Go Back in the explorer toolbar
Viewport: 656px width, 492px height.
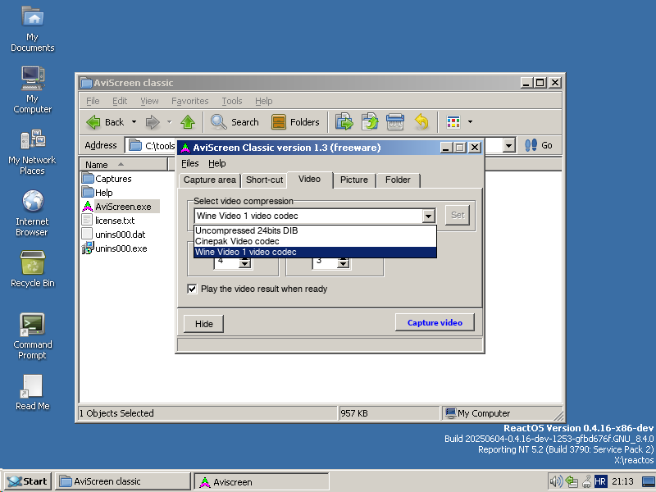106,122
